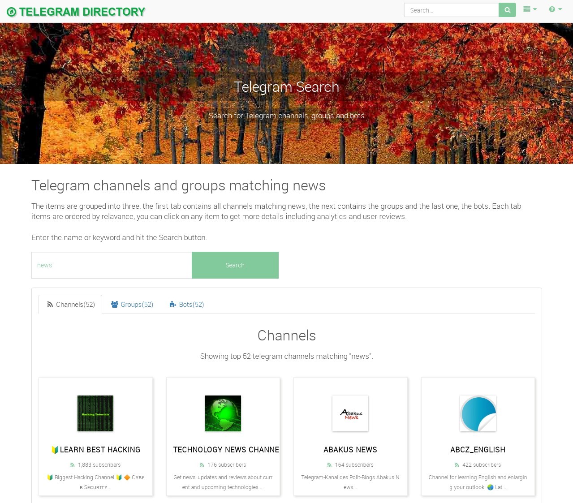Click the '164 subscribers' text
The height and width of the screenshot is (503, 573).
pos(354,465)
